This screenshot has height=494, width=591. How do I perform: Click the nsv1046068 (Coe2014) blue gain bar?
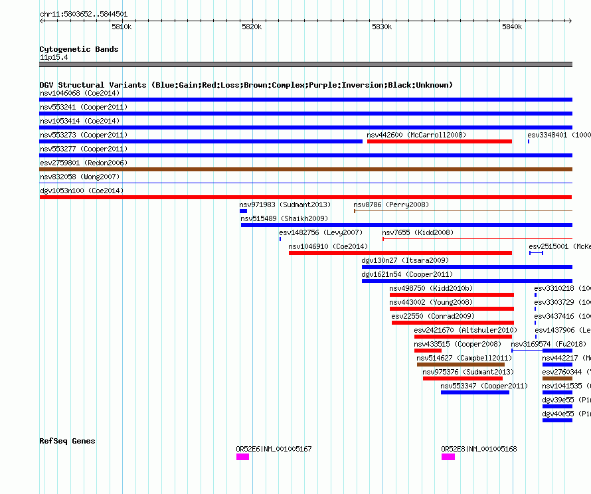(x=305, y=100)
